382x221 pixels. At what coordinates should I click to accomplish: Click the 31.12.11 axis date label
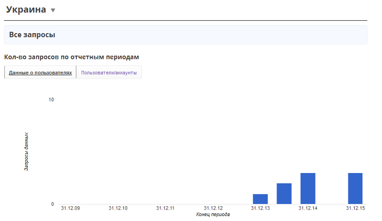coord(165,208)
